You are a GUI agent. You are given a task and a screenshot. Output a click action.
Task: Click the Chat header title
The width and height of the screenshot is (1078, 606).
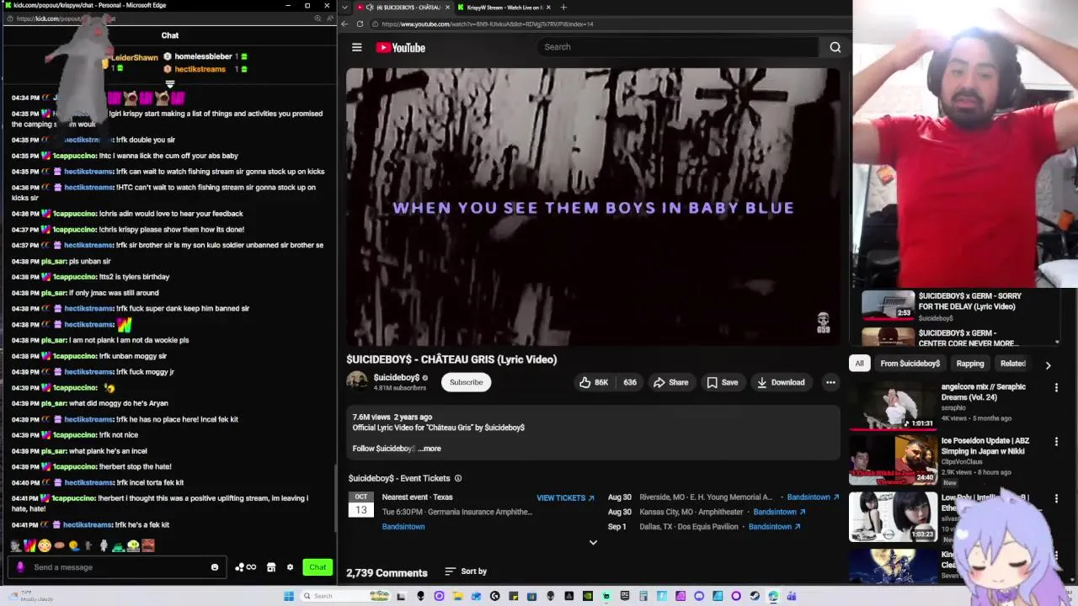coord(170,35)
